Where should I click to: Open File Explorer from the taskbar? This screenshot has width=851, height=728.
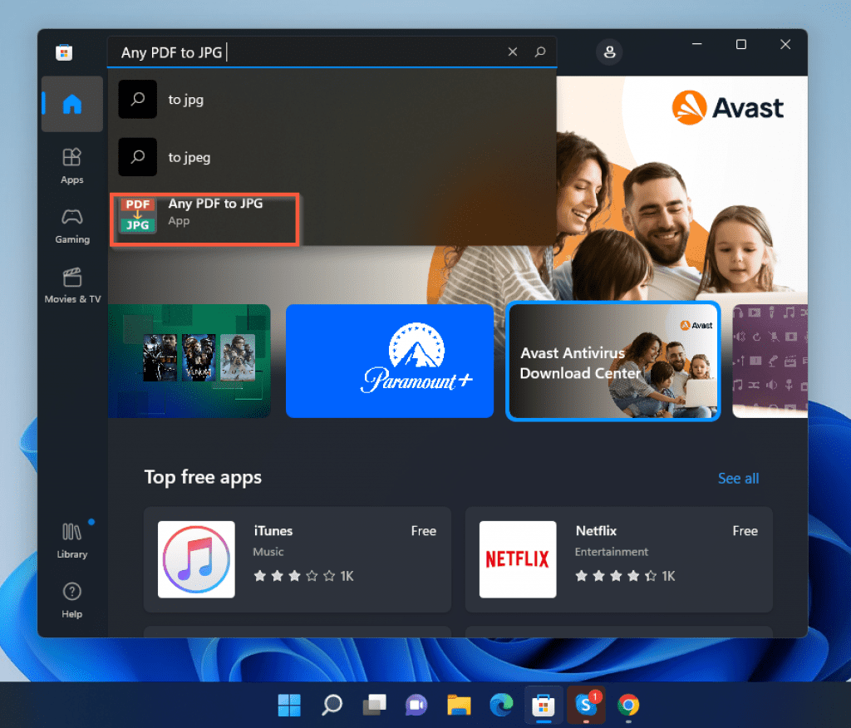tap(459, 706)
